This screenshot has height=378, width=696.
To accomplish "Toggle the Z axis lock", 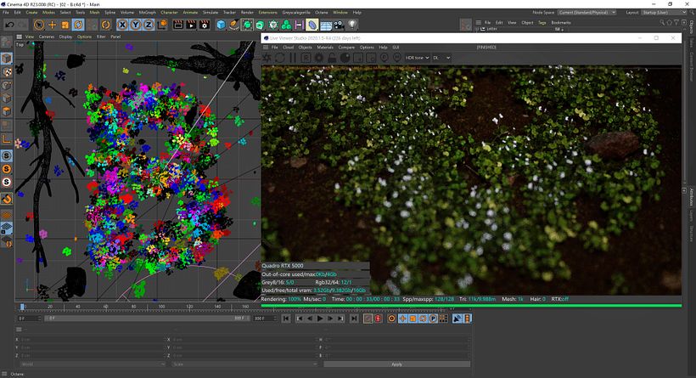I will [149, 25].
